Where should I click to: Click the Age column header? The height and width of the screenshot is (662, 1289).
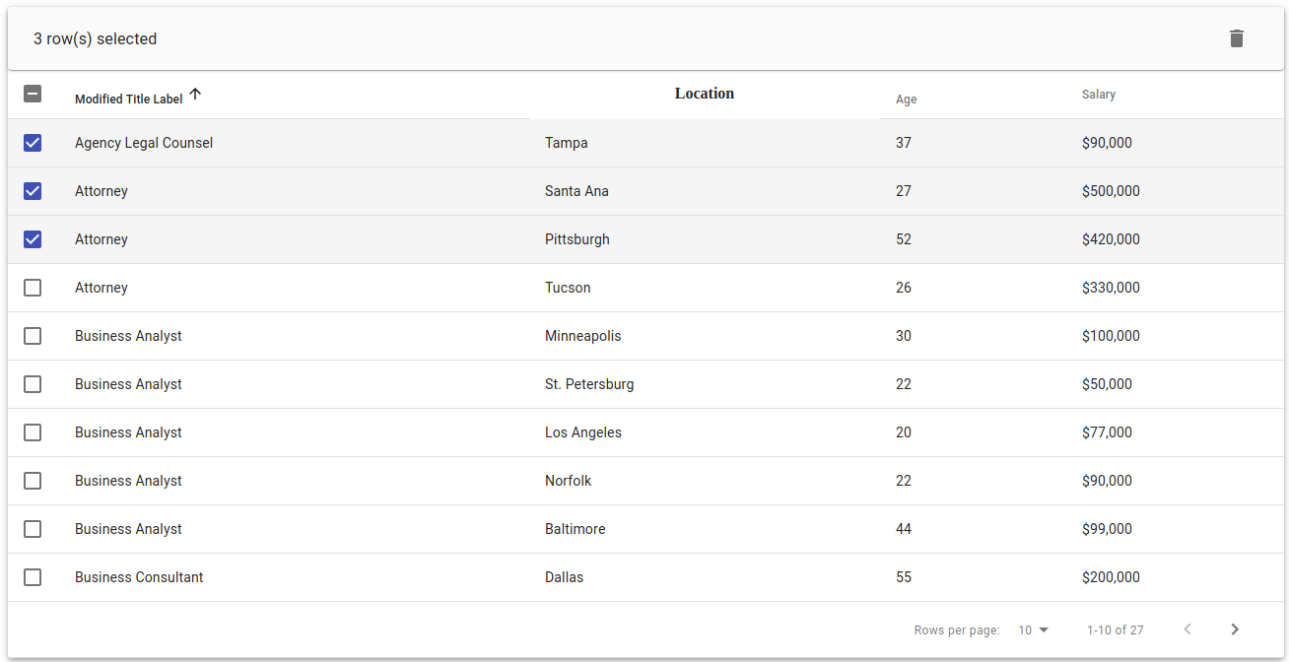click(905, 99)
